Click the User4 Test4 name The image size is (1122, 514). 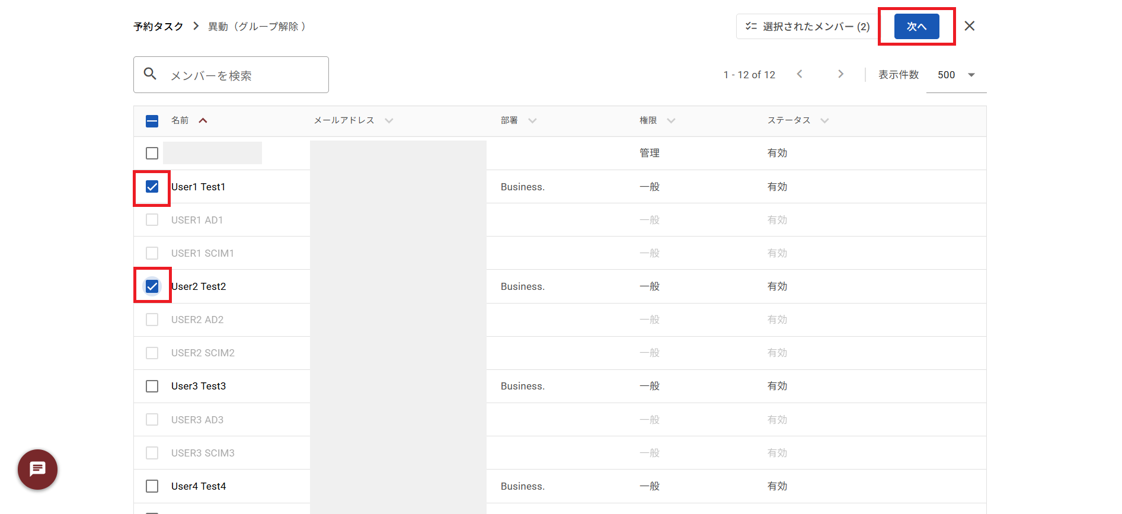(199, 486)
